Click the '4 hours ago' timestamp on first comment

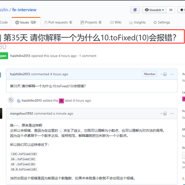tap(59, 74)
